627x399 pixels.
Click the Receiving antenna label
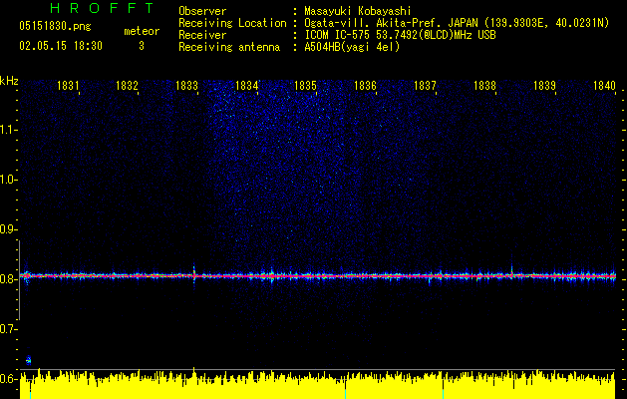point(229,47)
